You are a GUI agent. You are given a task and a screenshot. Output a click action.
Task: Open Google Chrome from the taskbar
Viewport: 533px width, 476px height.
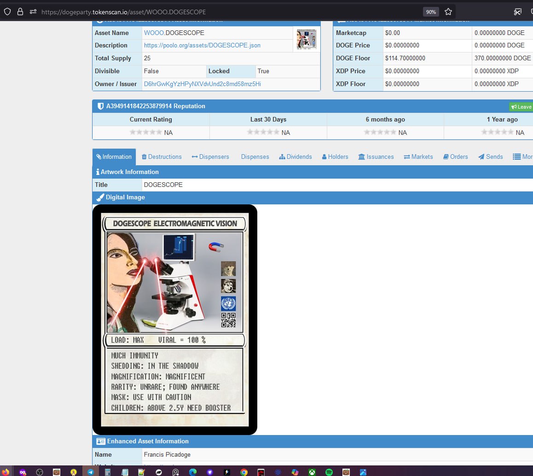click(x=244, y=472)
